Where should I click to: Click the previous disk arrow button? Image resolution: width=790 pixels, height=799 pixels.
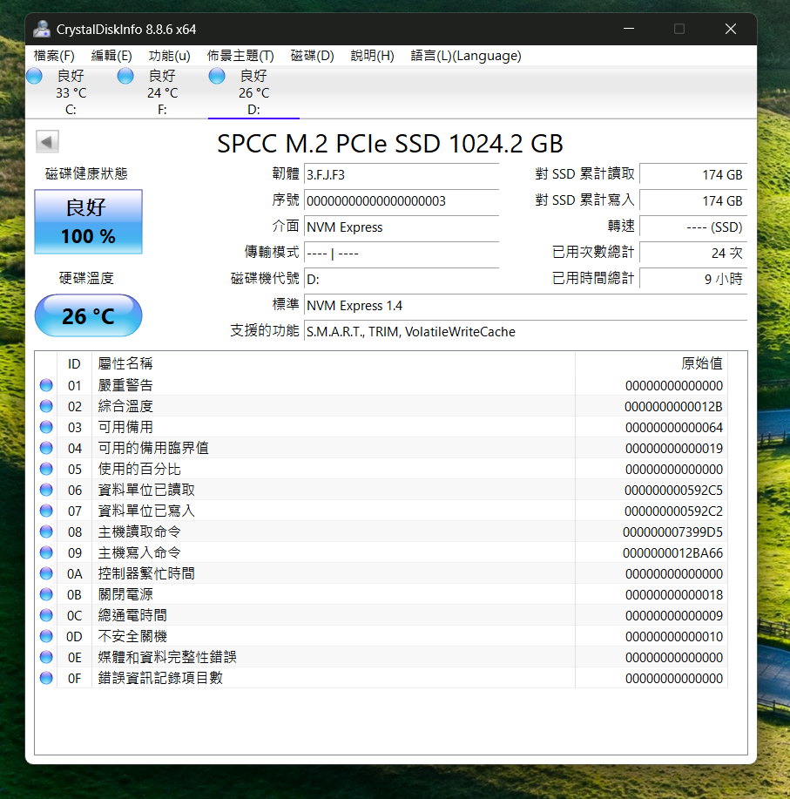[x=48, y=142]
